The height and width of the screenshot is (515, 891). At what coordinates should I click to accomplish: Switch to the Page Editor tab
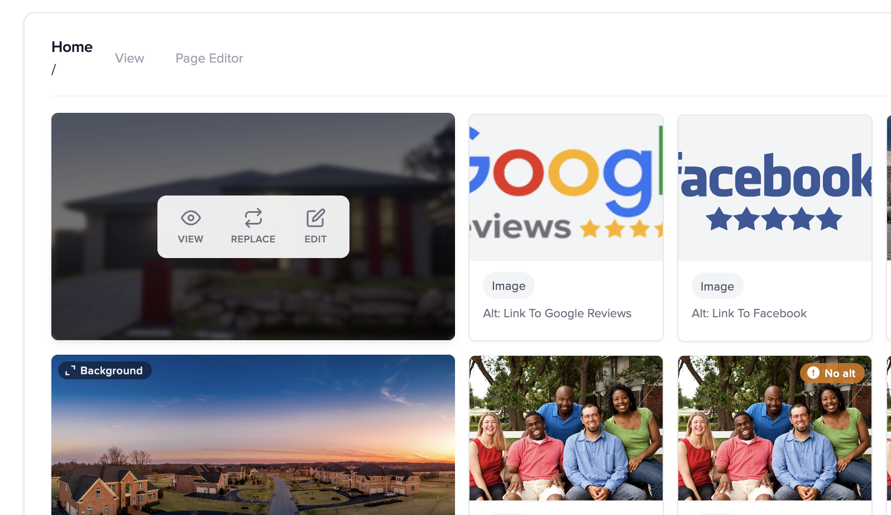click(209, 58)
